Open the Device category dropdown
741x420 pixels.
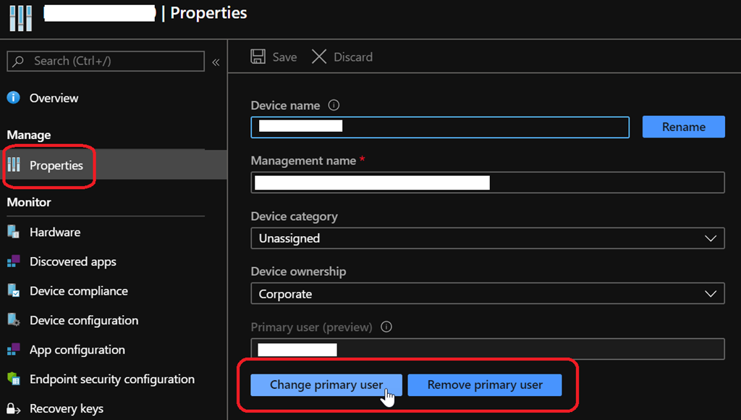click(x=487, y=238)
